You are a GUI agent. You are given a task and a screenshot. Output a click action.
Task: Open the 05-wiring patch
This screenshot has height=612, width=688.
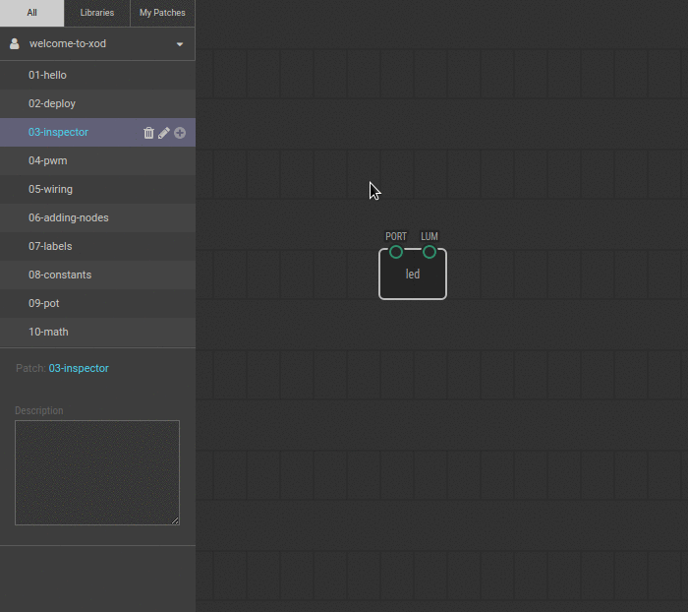click(x=50, y=189)
